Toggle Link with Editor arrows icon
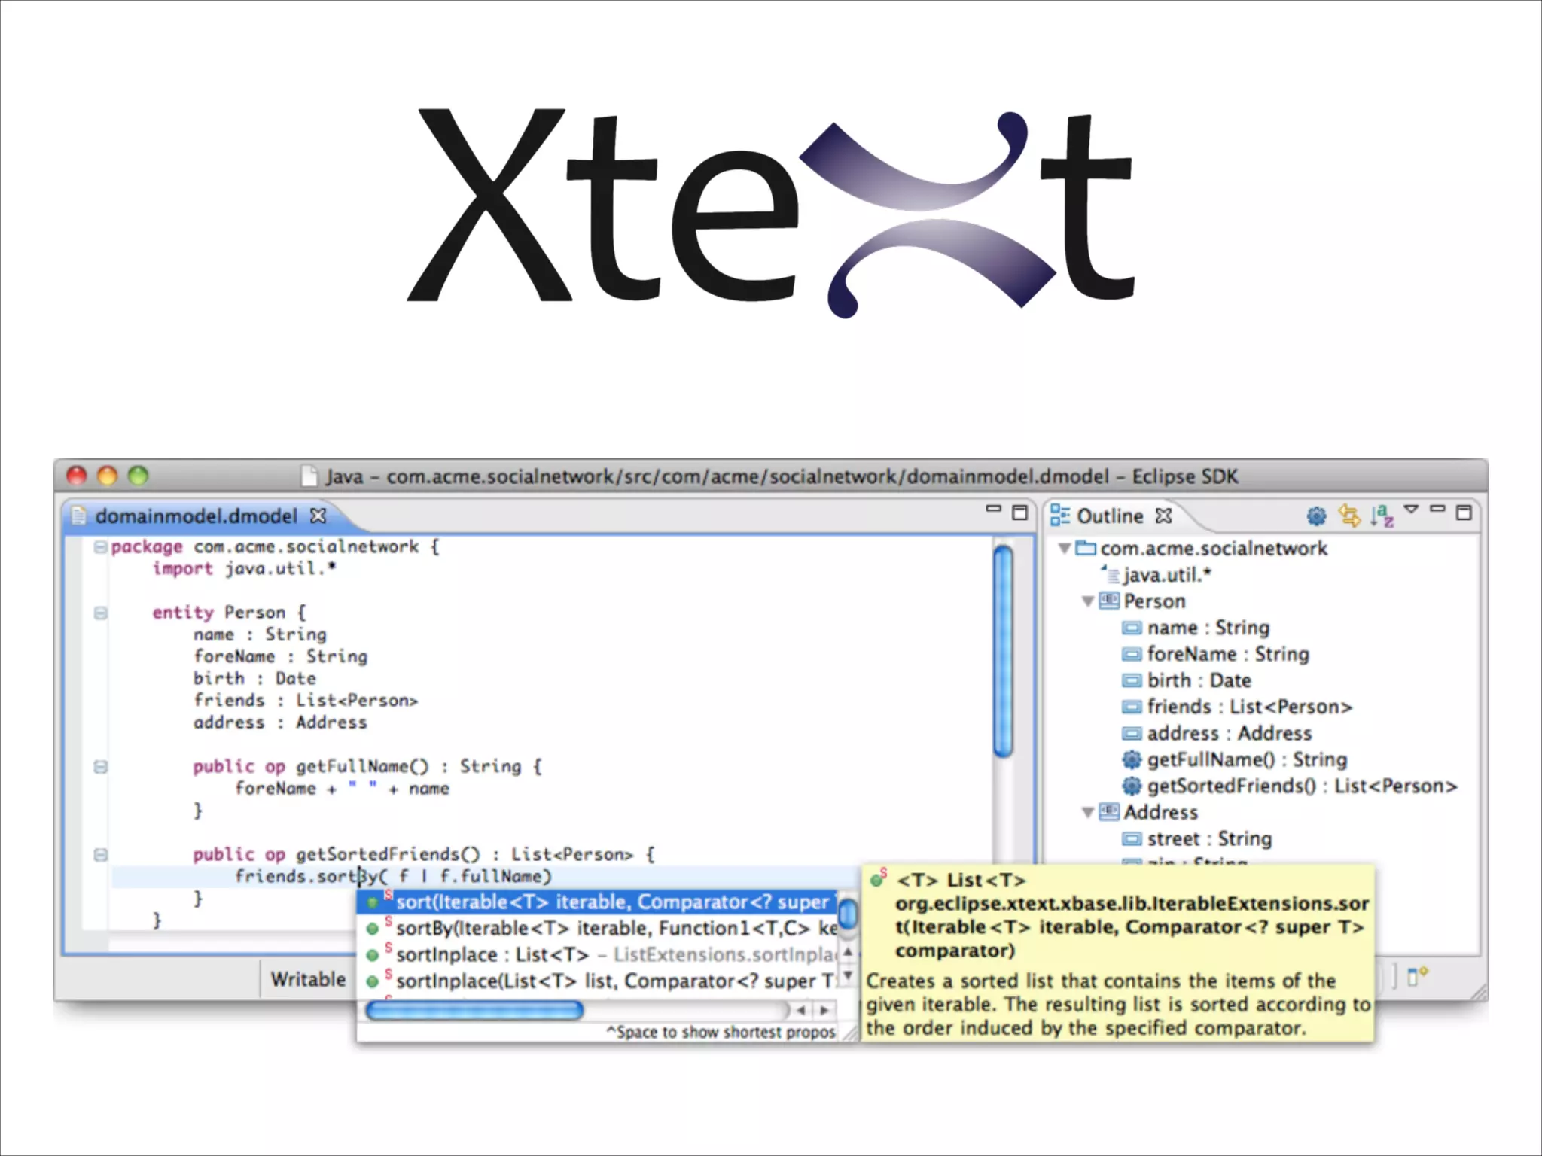Image resolution: width=1542 pixels, height=1156 pixels. (x=1349, y=516)
